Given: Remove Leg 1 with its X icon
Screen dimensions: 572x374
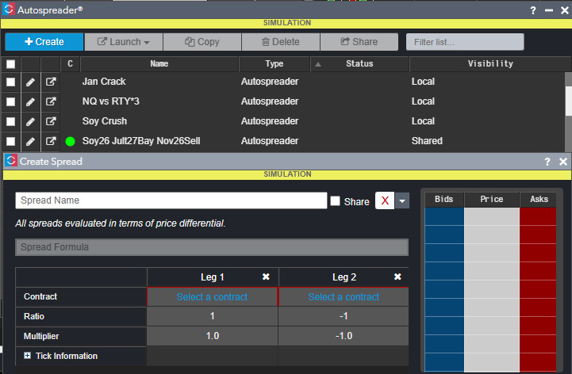Looking at the screenshot, I should click(x=266, y=277).
